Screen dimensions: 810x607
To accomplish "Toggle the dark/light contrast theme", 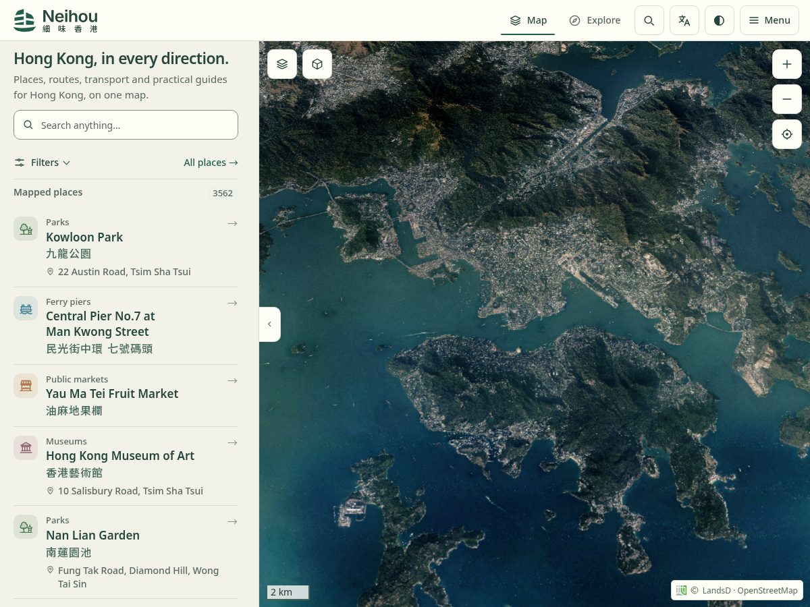I will [720, 20].
